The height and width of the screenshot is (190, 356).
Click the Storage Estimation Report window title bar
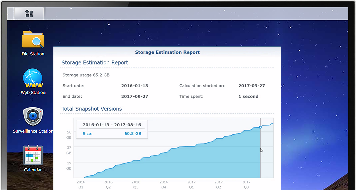(167, 52)
